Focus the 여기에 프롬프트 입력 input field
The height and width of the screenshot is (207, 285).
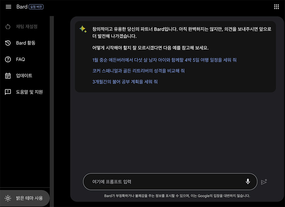point(170,182)
